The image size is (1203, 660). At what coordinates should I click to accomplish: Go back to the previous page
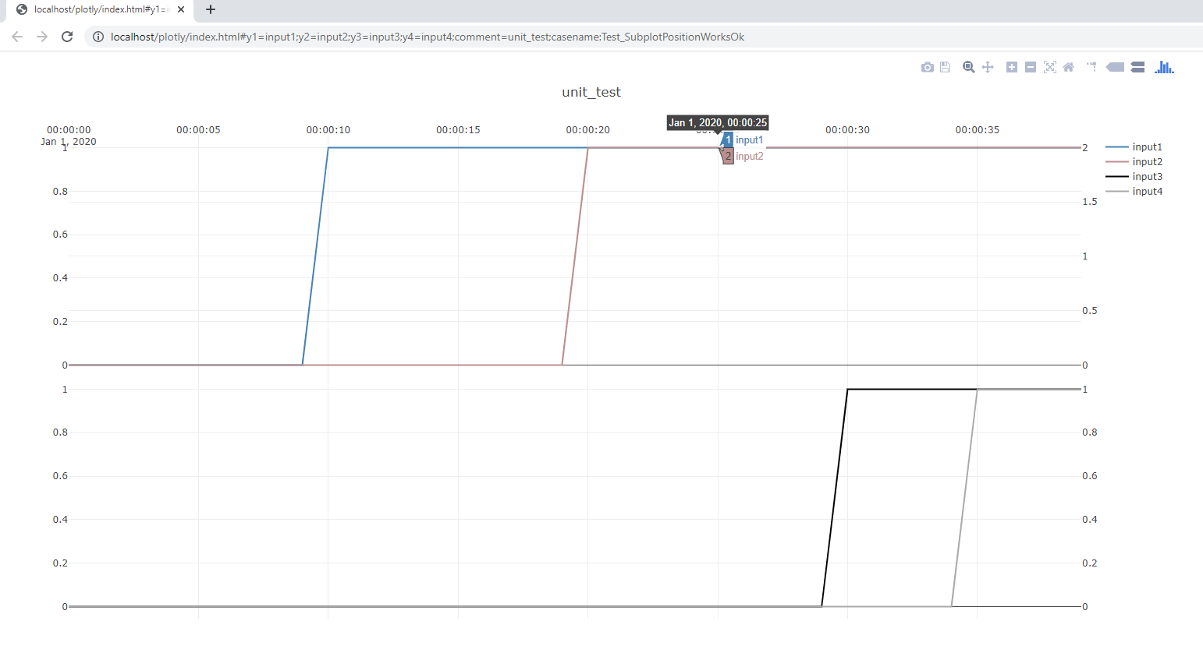(x=16, y=36)
